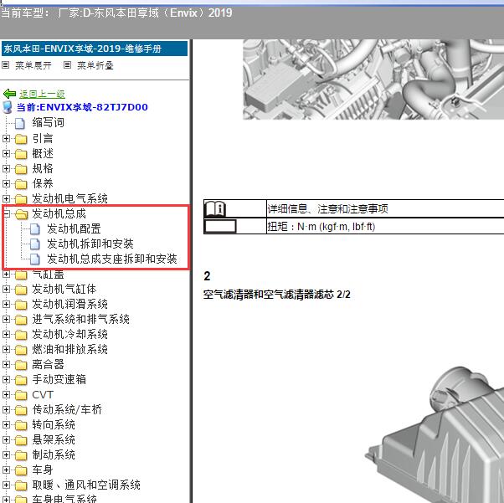Click the 引言 folder icon
Screen dimensions: 504x503
[21, 139]
